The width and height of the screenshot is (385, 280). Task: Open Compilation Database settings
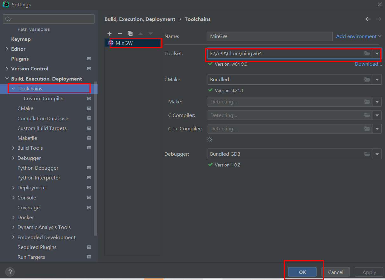click(x=43, y=118)
